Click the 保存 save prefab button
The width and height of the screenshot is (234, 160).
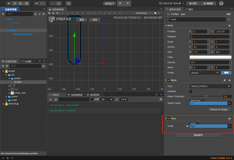[81, 20]
